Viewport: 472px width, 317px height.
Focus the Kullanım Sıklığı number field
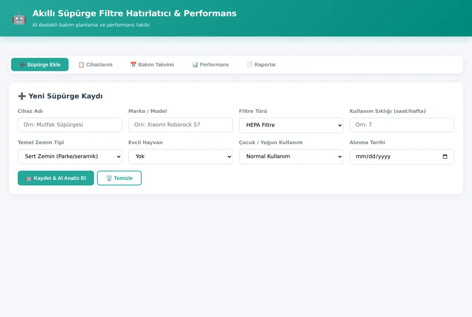(402, 125)
